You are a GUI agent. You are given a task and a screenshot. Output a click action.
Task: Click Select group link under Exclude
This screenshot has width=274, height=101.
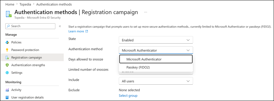(128, 96)
